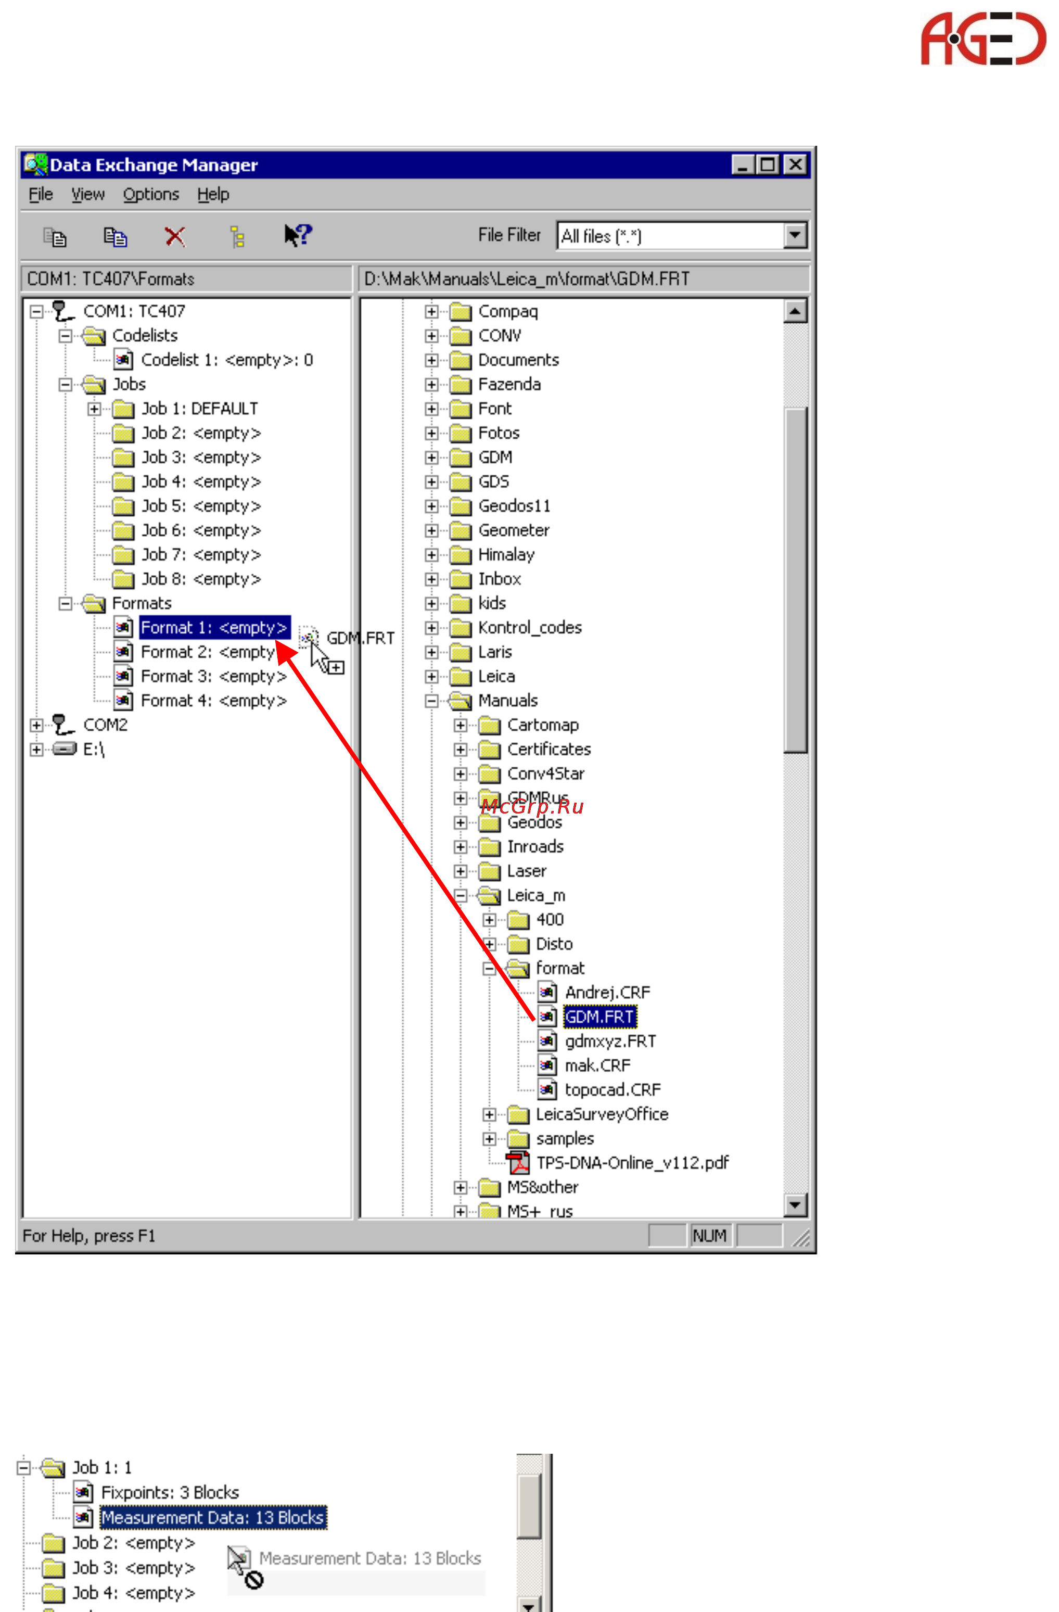Open the File menu
Viewport: 1059px width, 1612px height.
pos(41,194)
